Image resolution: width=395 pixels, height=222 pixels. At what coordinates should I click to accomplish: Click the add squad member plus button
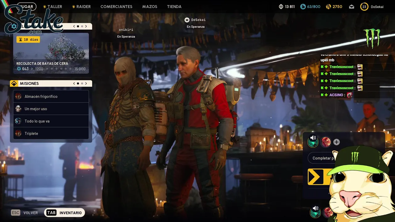(336, 142)
